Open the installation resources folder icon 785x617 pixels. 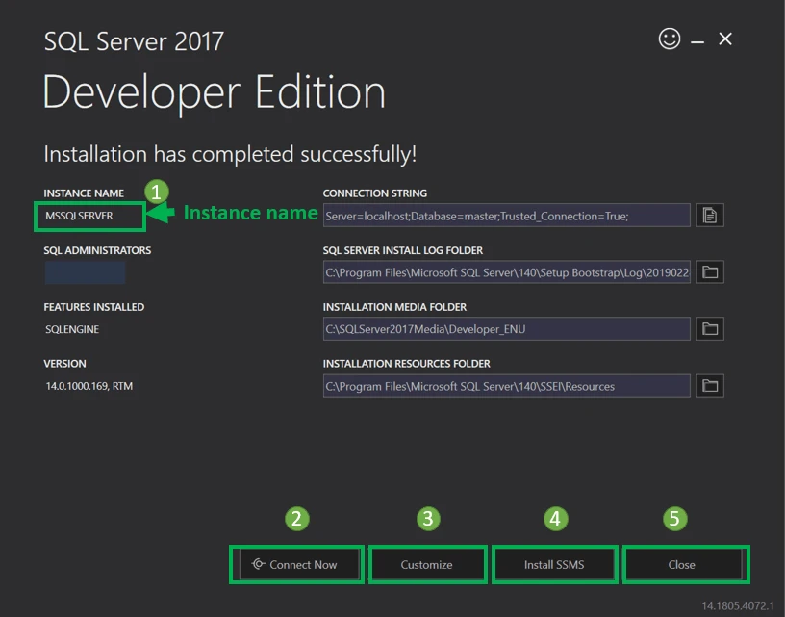tap(710, 386)
